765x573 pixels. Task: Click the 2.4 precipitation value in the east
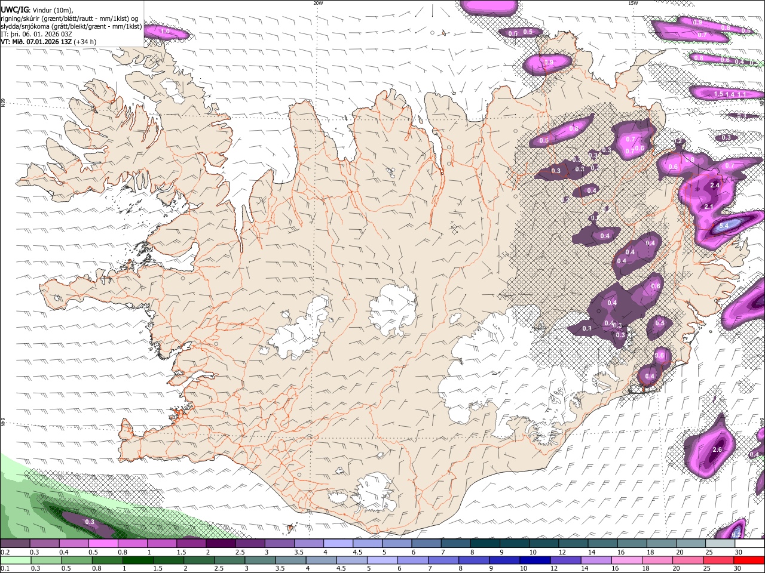(x=715, y=186)
